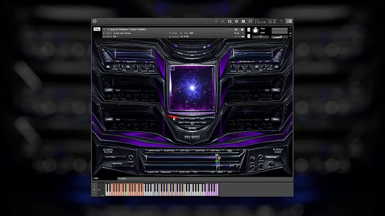Click the window resize view icon
385x216 pixels.
[x=250, y=21]
